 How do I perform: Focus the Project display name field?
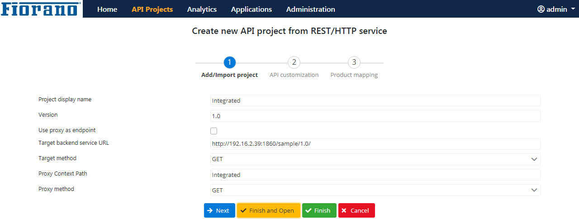[375, 100]
